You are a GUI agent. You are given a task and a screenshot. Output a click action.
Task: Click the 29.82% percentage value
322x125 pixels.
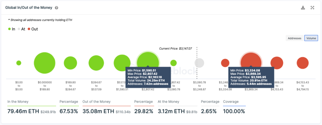click(x=144, y=111)
